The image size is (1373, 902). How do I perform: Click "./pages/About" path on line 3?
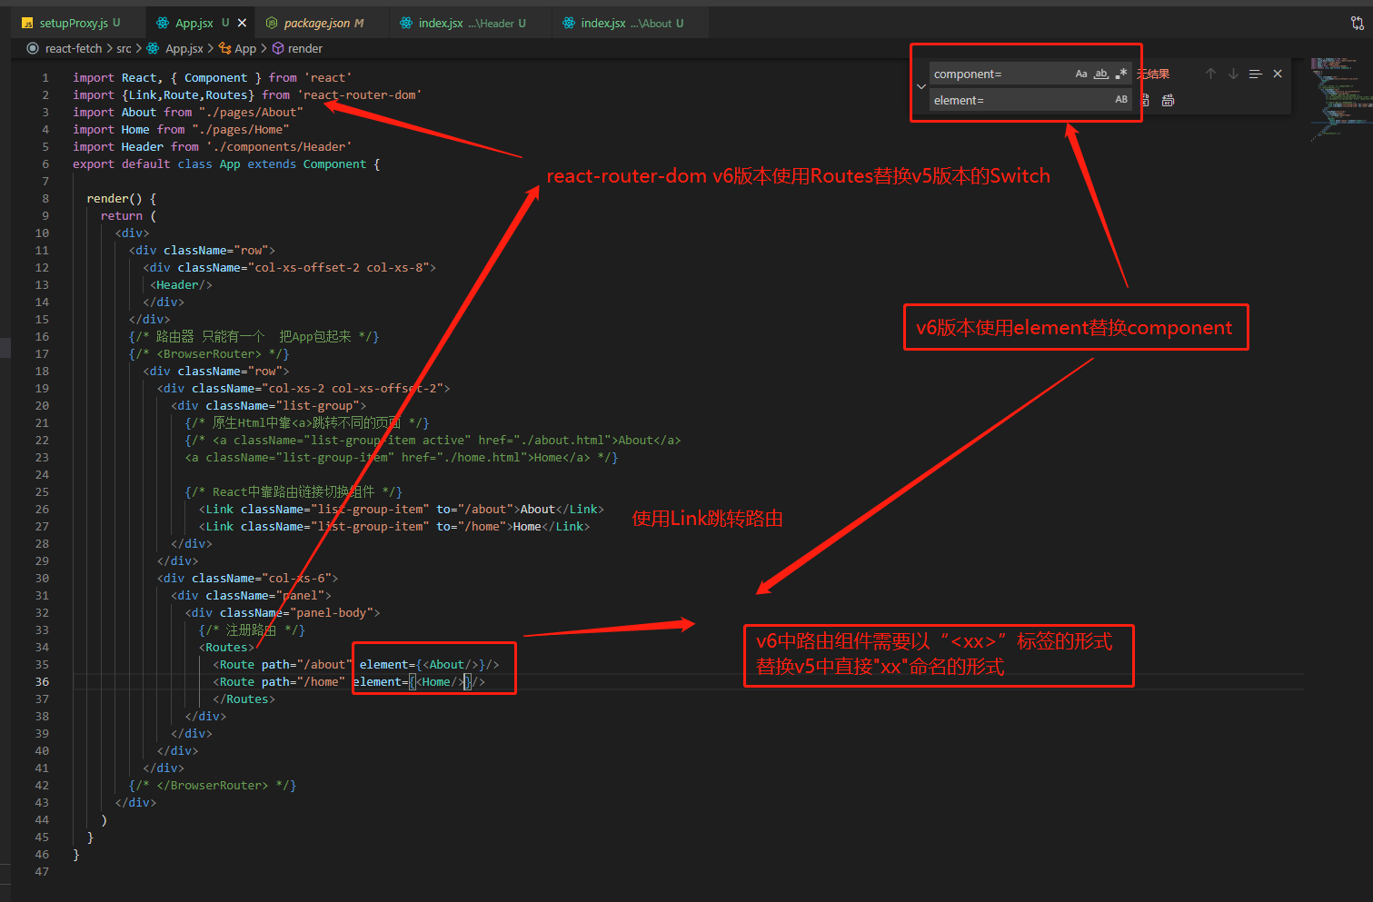click(251, 112)
